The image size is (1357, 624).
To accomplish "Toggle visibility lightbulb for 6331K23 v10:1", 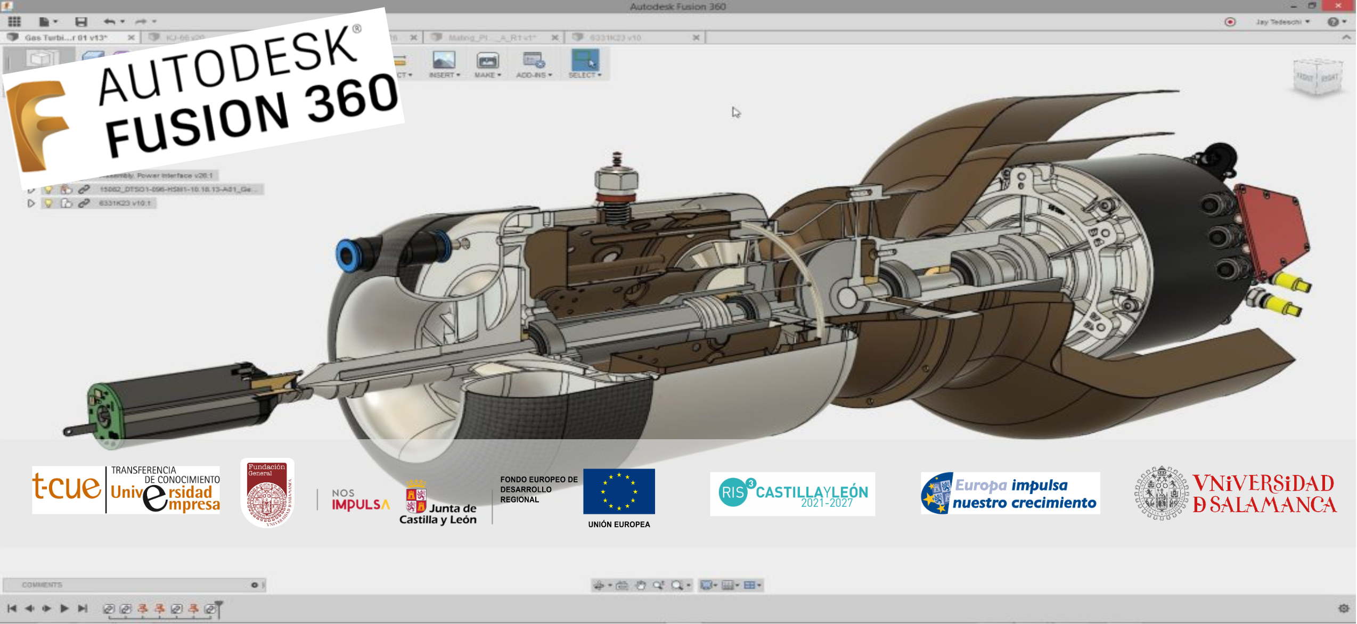I will [x=48, y=203].
